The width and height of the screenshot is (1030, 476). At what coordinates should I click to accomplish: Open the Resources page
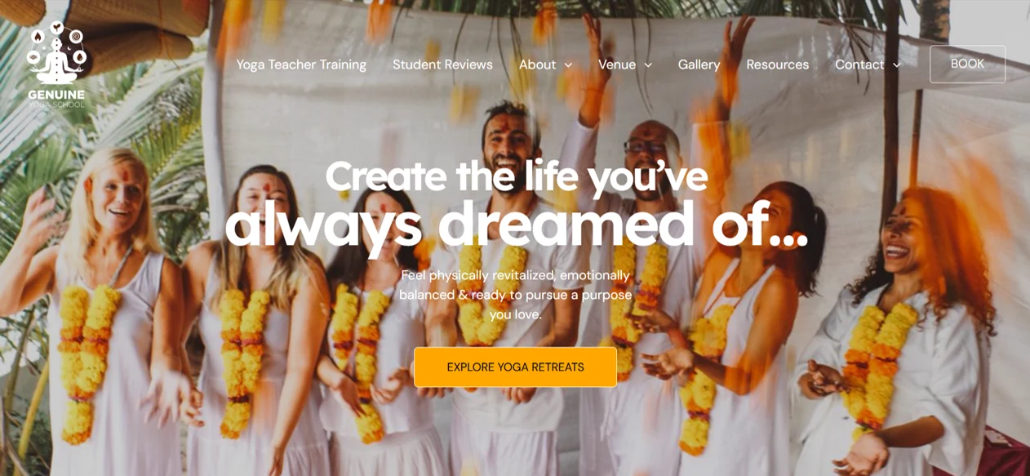[777, 65]
